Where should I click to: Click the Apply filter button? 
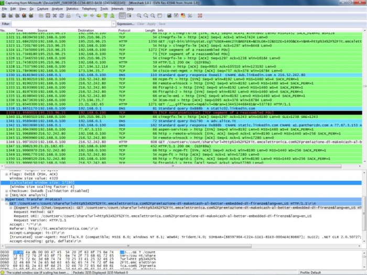(152, 24)
